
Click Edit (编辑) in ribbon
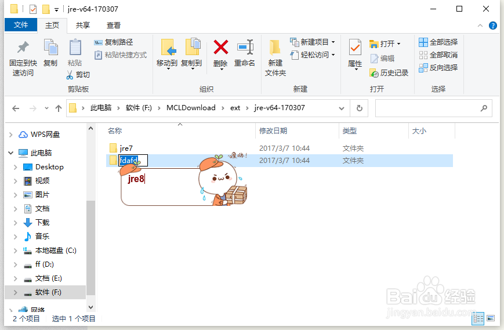pos(382,58)
